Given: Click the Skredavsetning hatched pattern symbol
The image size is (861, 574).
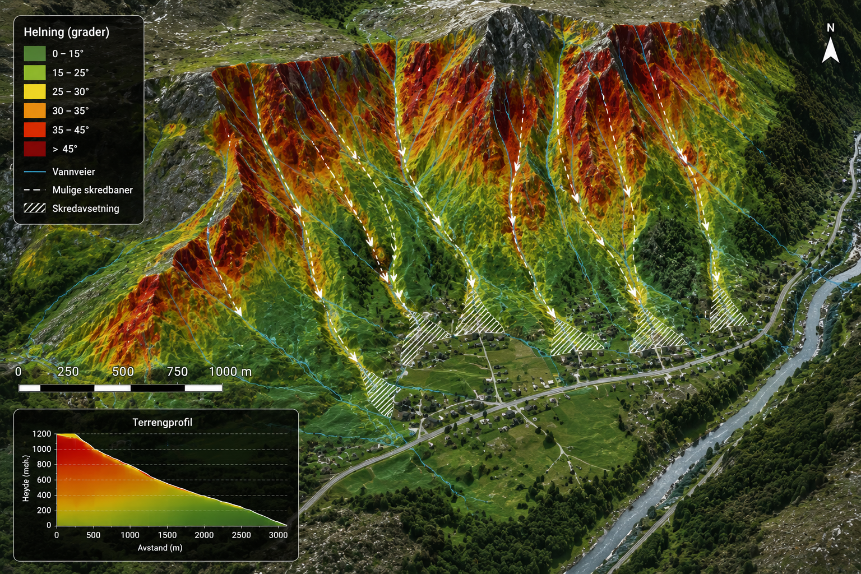Looking at the screenshot, I should click(35, 208).
